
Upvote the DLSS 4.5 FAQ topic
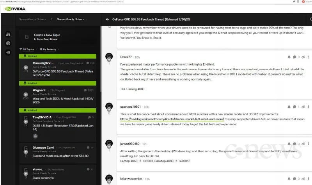click(26, 122)
